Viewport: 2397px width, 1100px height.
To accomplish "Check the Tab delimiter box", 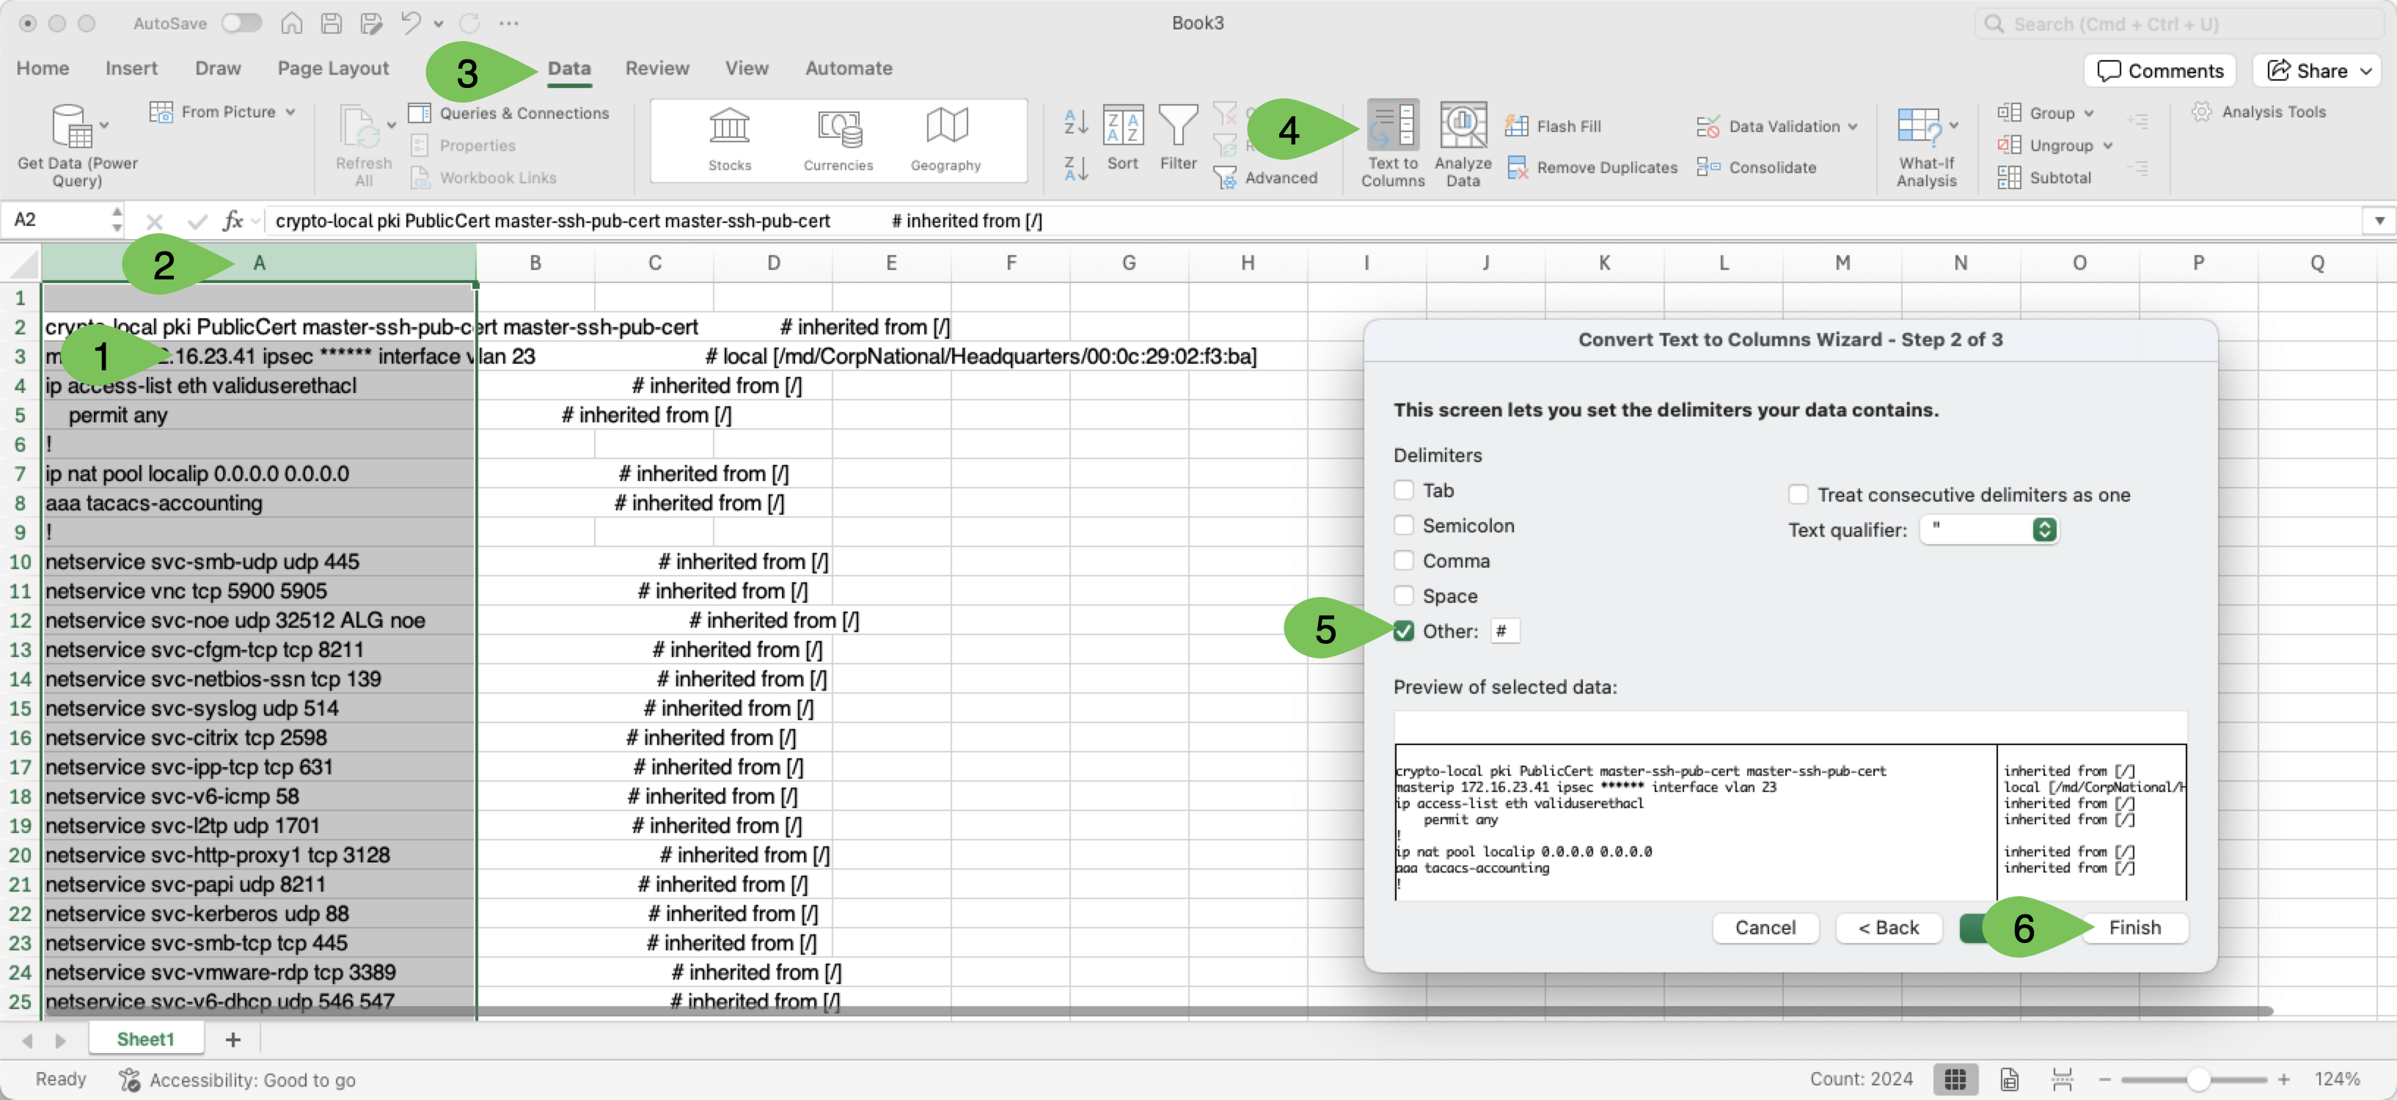I will pyautogui.click(x=1403, y=490).
